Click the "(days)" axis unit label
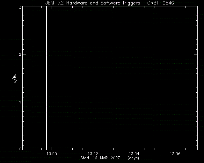This screenshot has height=163, width=204. 133,158
